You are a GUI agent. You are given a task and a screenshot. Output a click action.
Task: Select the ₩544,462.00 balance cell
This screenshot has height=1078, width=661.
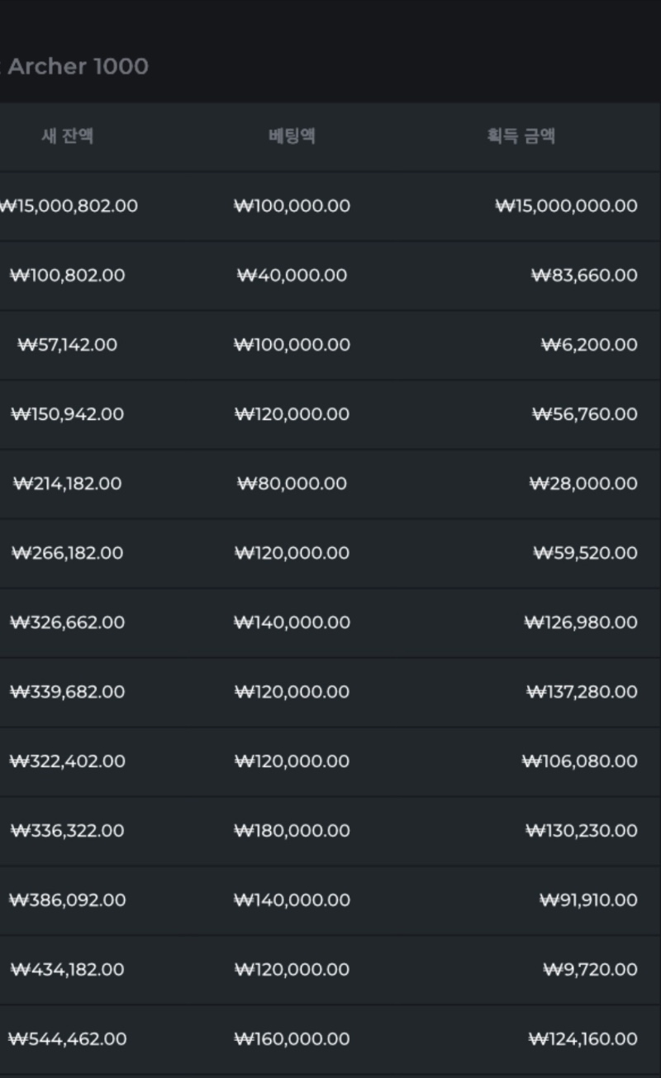pos(67,1039)
